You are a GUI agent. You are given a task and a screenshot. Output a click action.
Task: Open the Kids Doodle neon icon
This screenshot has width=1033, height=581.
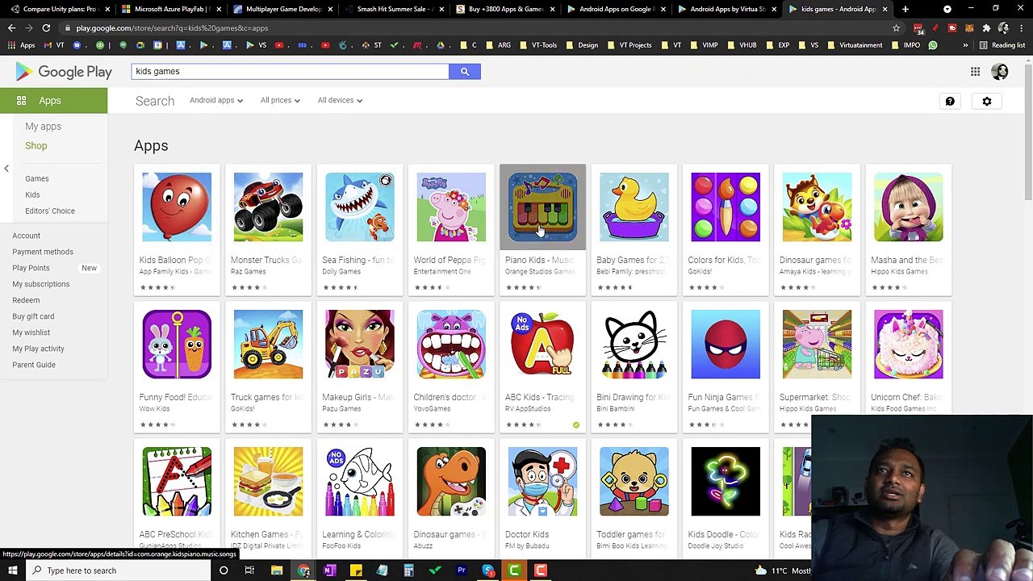(726, 481)
